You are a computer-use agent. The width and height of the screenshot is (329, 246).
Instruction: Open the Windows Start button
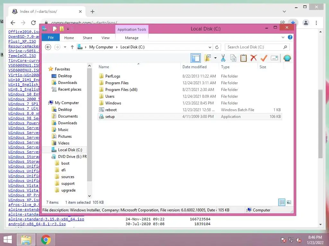[8, 240]
